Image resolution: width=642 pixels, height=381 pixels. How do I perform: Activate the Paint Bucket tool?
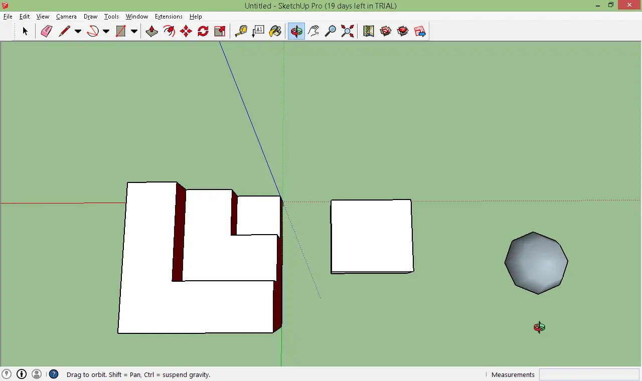275,31
